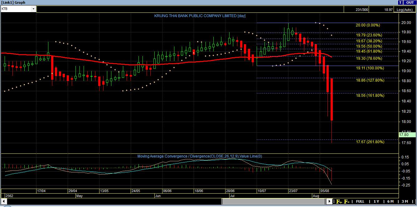Click the 19.30 (78.60%) Fibonacci label
The height and width of the screenshot is (207, 417).
pos(369,58)
